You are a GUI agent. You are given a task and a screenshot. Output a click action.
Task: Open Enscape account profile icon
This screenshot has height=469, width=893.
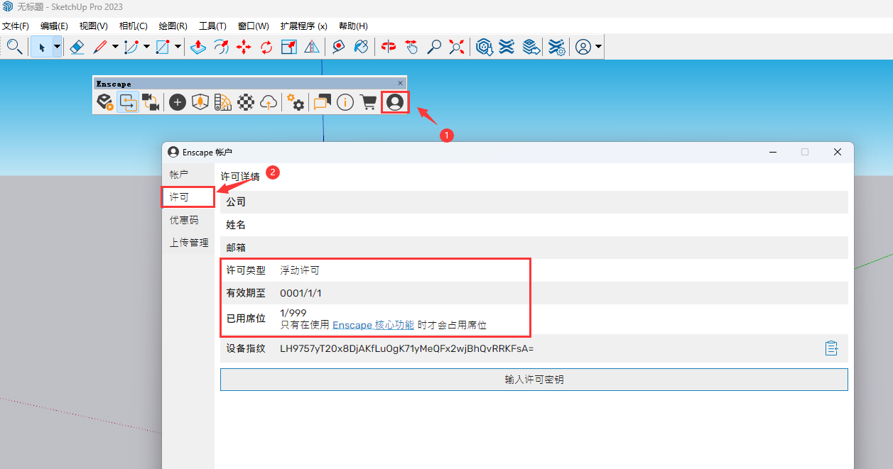tap(394, 102)
